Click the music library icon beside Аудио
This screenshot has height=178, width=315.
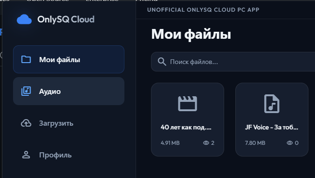(x=26, y=91)
